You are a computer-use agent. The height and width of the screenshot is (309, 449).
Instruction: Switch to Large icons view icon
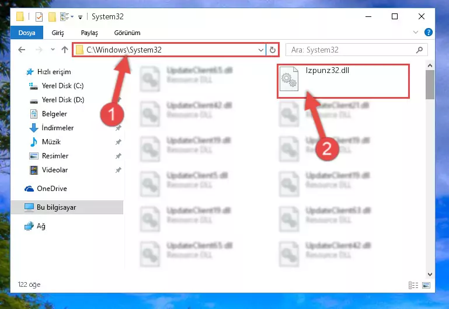tap(426, 285)
